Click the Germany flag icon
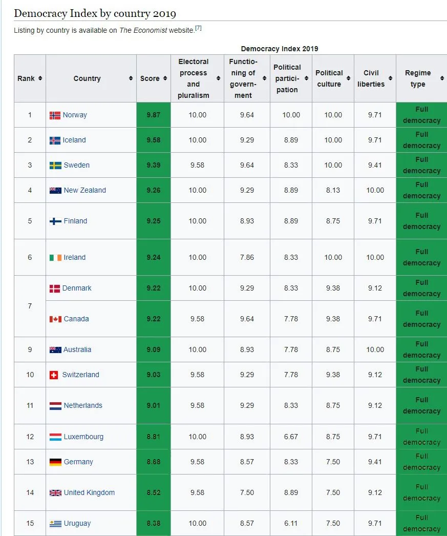The image size is (447, 536). pos(55,462)
